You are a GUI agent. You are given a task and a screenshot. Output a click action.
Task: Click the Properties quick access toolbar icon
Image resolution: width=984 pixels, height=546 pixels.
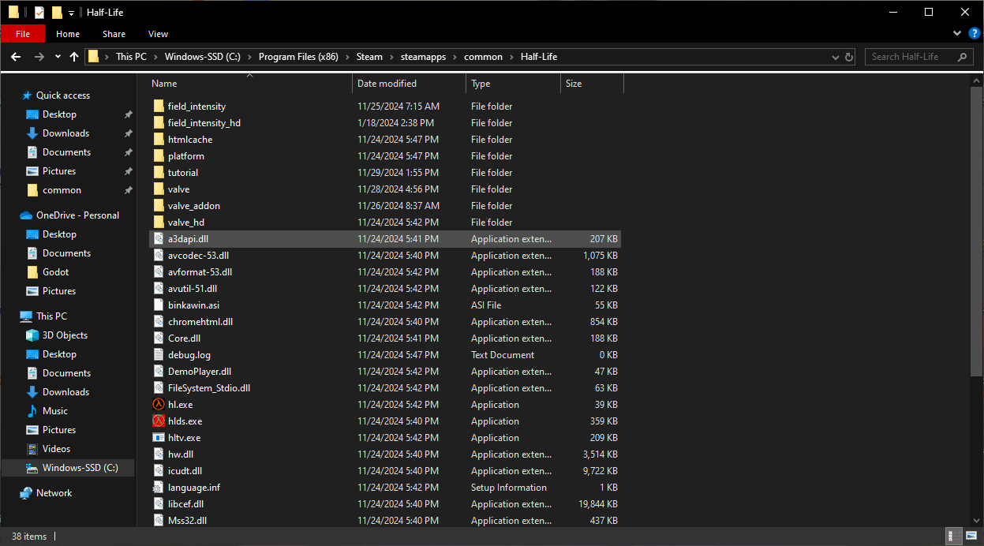[39, 12]
